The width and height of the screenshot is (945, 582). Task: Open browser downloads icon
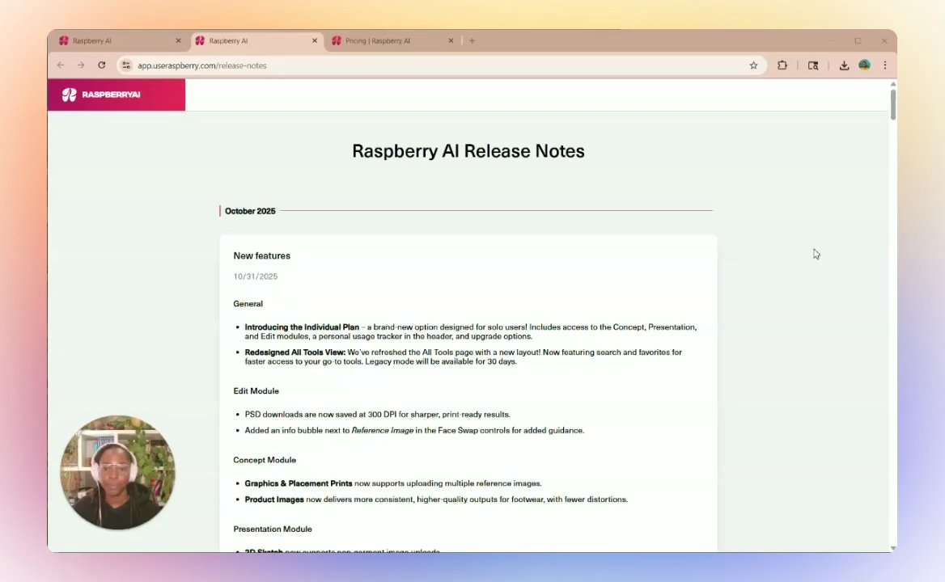coord(844,65)
